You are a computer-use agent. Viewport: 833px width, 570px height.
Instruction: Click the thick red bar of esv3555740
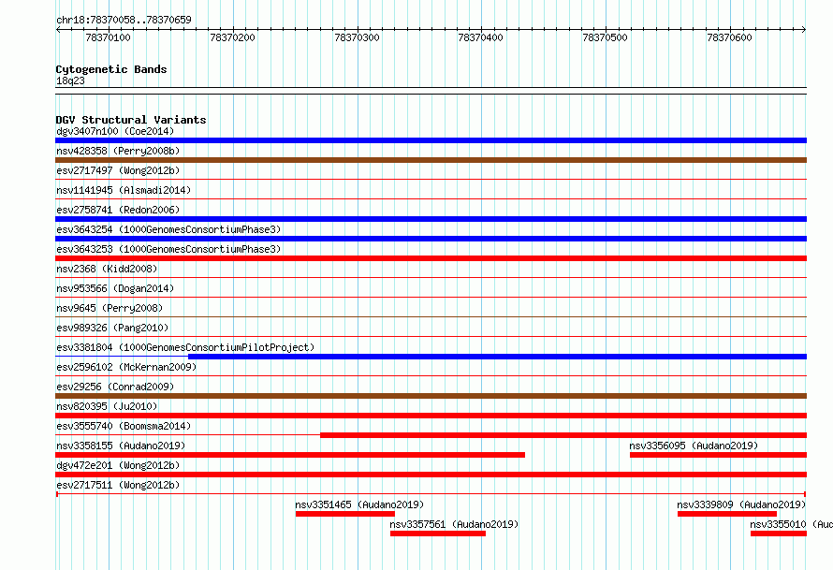point(563,435)
